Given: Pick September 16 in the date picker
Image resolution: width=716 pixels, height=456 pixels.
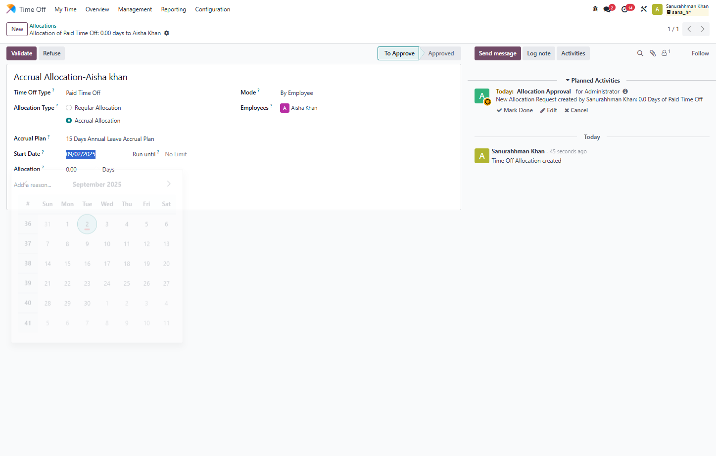Looking at the screenshot, I should point(87,264).
